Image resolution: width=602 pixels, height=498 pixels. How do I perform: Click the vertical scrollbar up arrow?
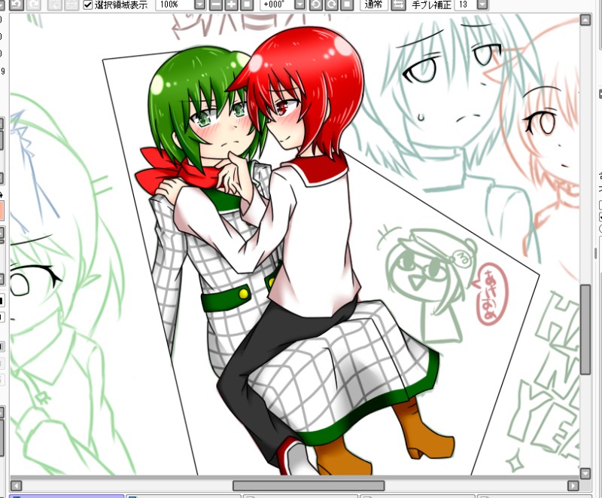(x=585, y=20)
